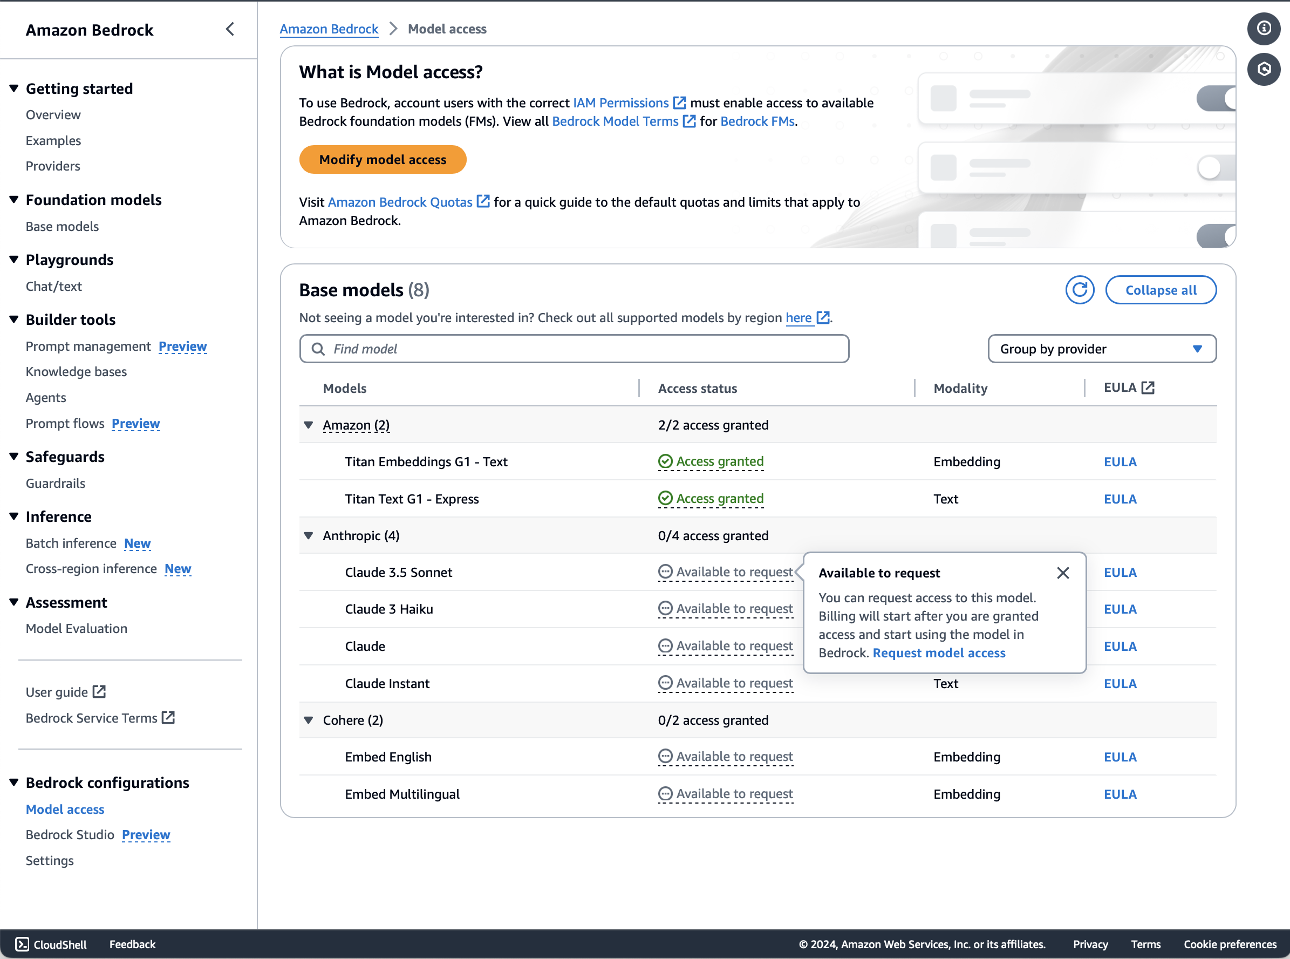Click the external icon after Amazon Bedrock Quotas
This screenshot has width=1290, height=959.
(483, 201)
